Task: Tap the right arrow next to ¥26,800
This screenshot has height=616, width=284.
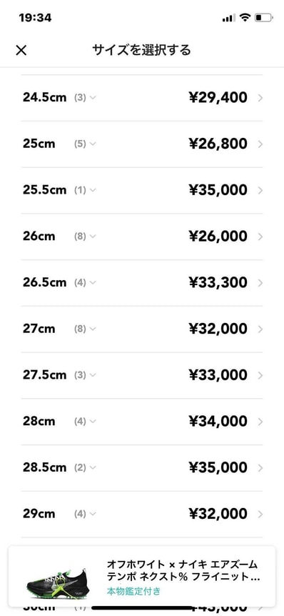Action: point(260,144)
